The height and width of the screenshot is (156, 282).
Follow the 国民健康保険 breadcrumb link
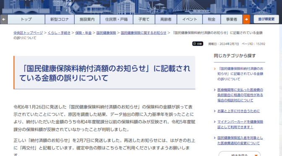tap(106, 33)
